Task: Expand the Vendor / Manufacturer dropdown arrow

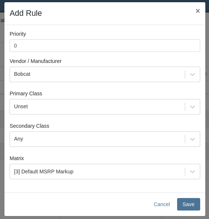Action: [192, 74]
